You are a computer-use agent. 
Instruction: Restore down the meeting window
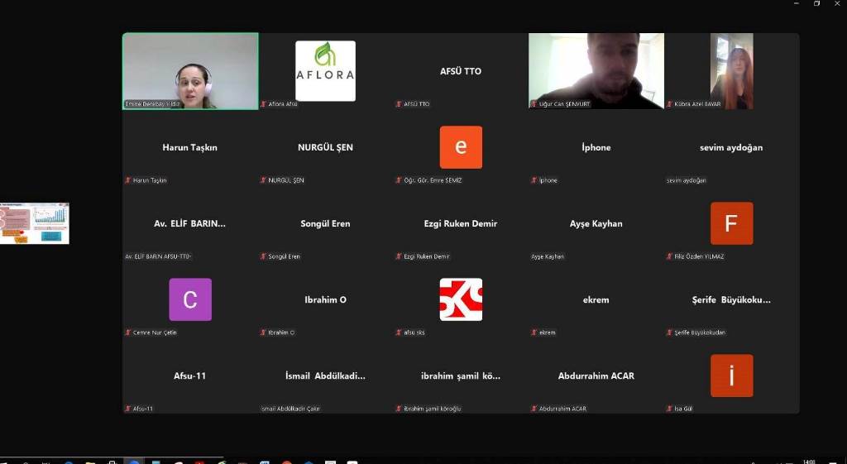click(816, 3)
